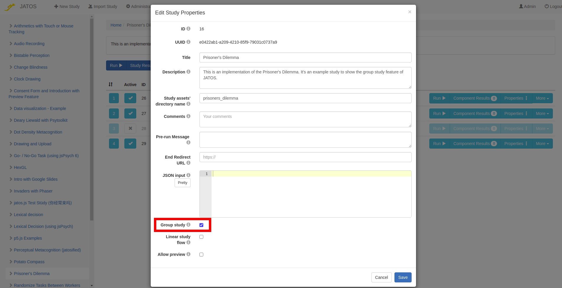Click the sidebar vertical scrollbar
This screenshot has width=562, height=288.
(x=92, y=119)
